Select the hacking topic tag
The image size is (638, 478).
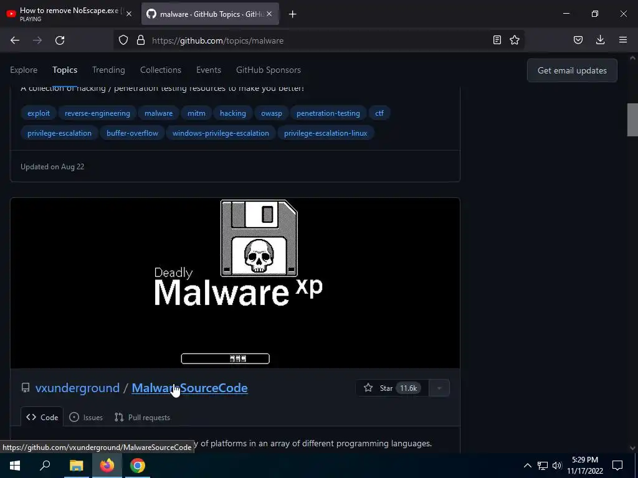(233, 113)
